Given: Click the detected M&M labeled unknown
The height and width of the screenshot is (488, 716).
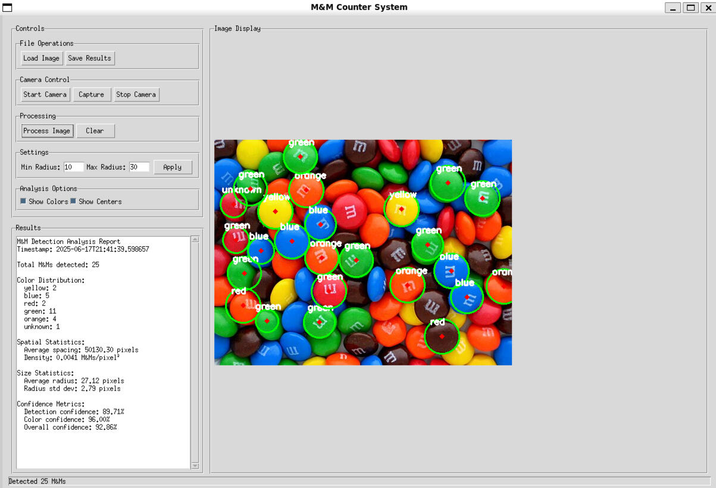Looking at the screenshot, I should click(233, 205).
